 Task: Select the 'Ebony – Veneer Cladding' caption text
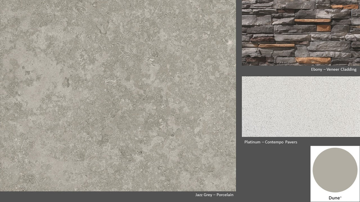pos(334,69)
